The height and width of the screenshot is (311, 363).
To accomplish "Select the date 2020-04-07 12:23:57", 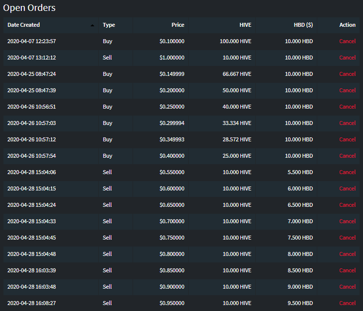I will (31, 41).
